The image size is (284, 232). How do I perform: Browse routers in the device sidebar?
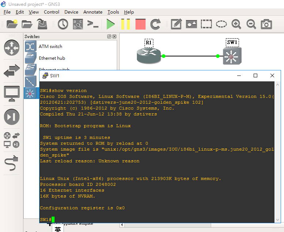click(12, 48)
